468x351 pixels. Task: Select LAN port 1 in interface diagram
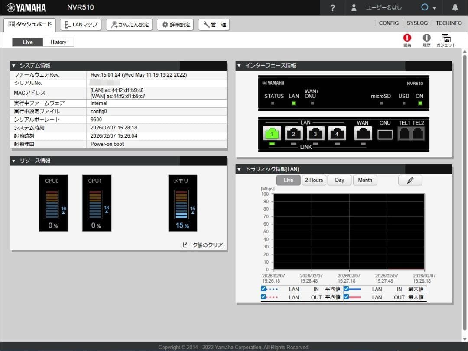point(272,134)
